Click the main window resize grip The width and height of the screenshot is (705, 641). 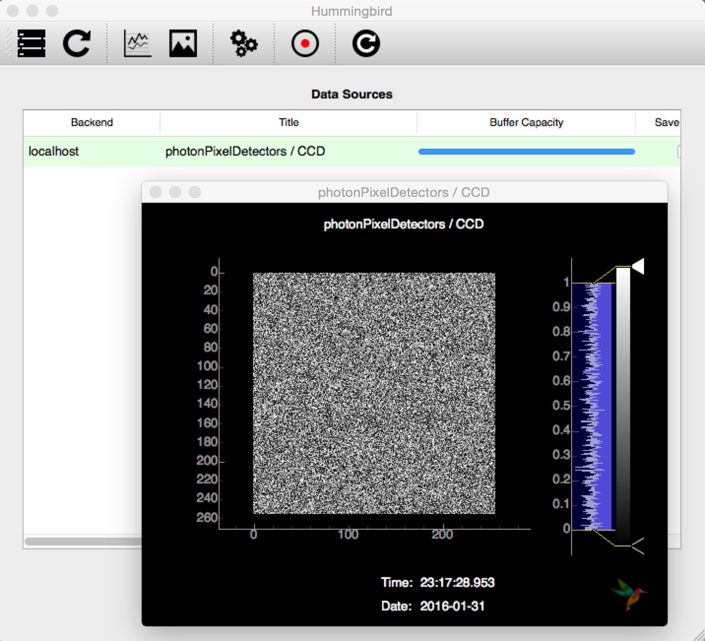click(x=699, y=635)
